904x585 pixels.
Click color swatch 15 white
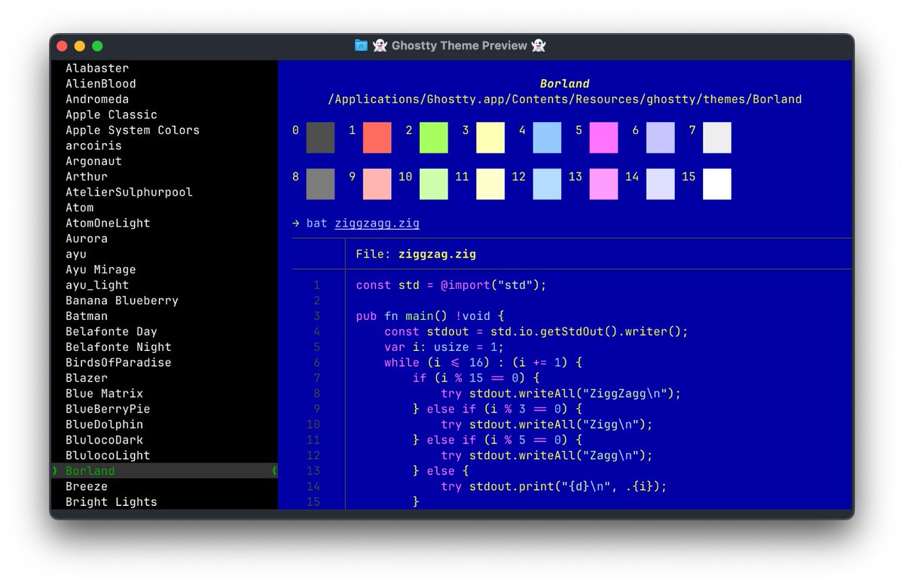(717, 184)
